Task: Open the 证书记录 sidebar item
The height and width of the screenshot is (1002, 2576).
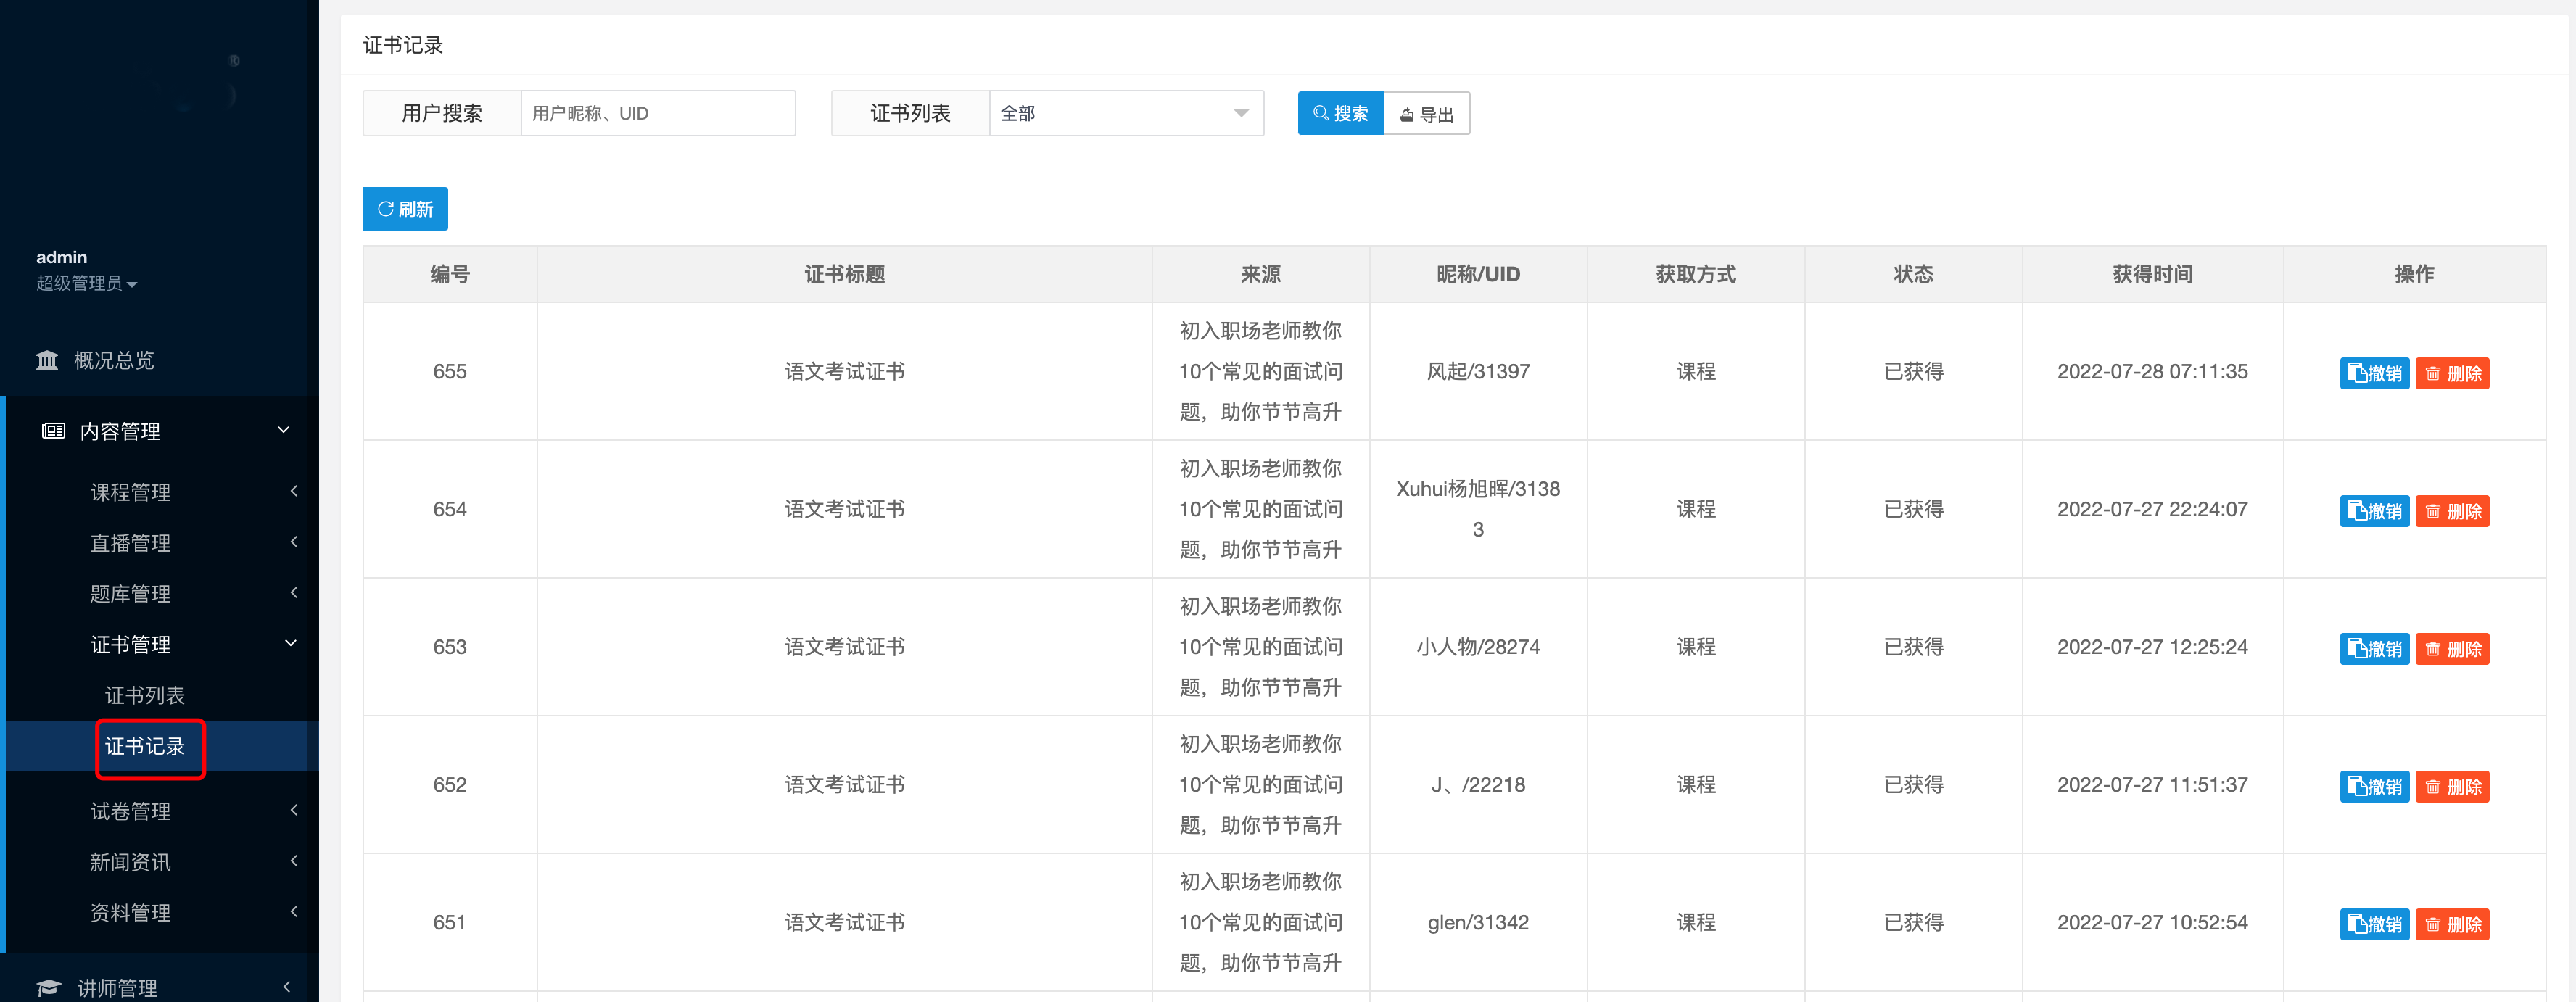Action: (145, 746)
